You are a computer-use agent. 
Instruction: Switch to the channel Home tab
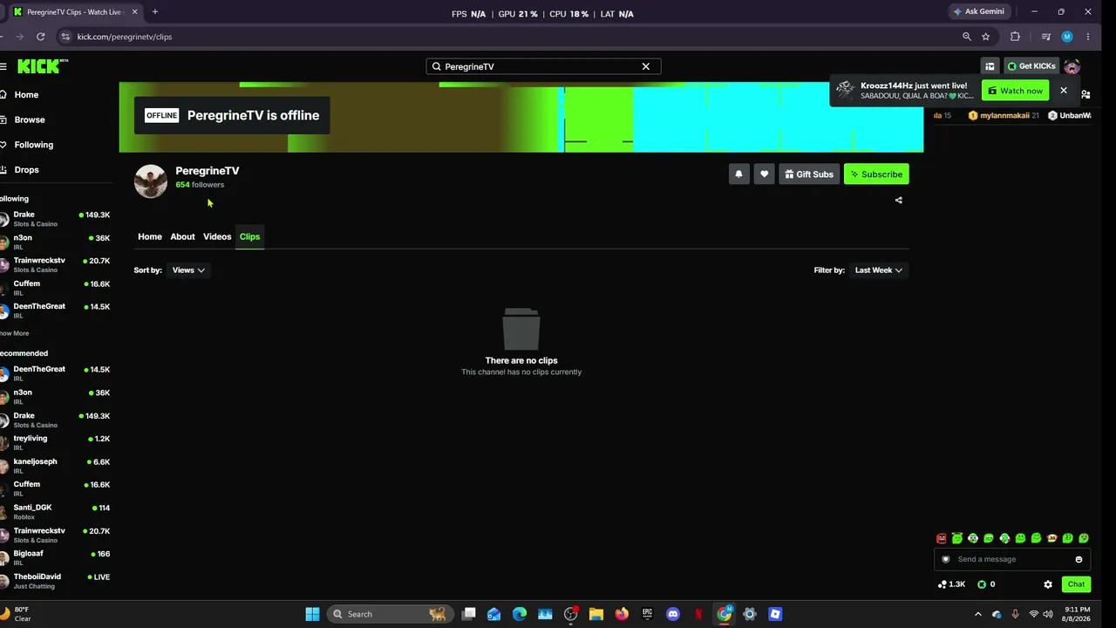[150, 236]
